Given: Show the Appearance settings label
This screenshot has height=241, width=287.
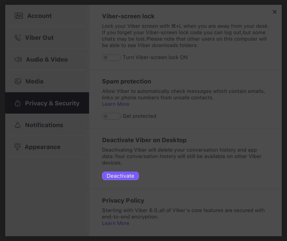Looking at the screenshot, I should [43, 147].
